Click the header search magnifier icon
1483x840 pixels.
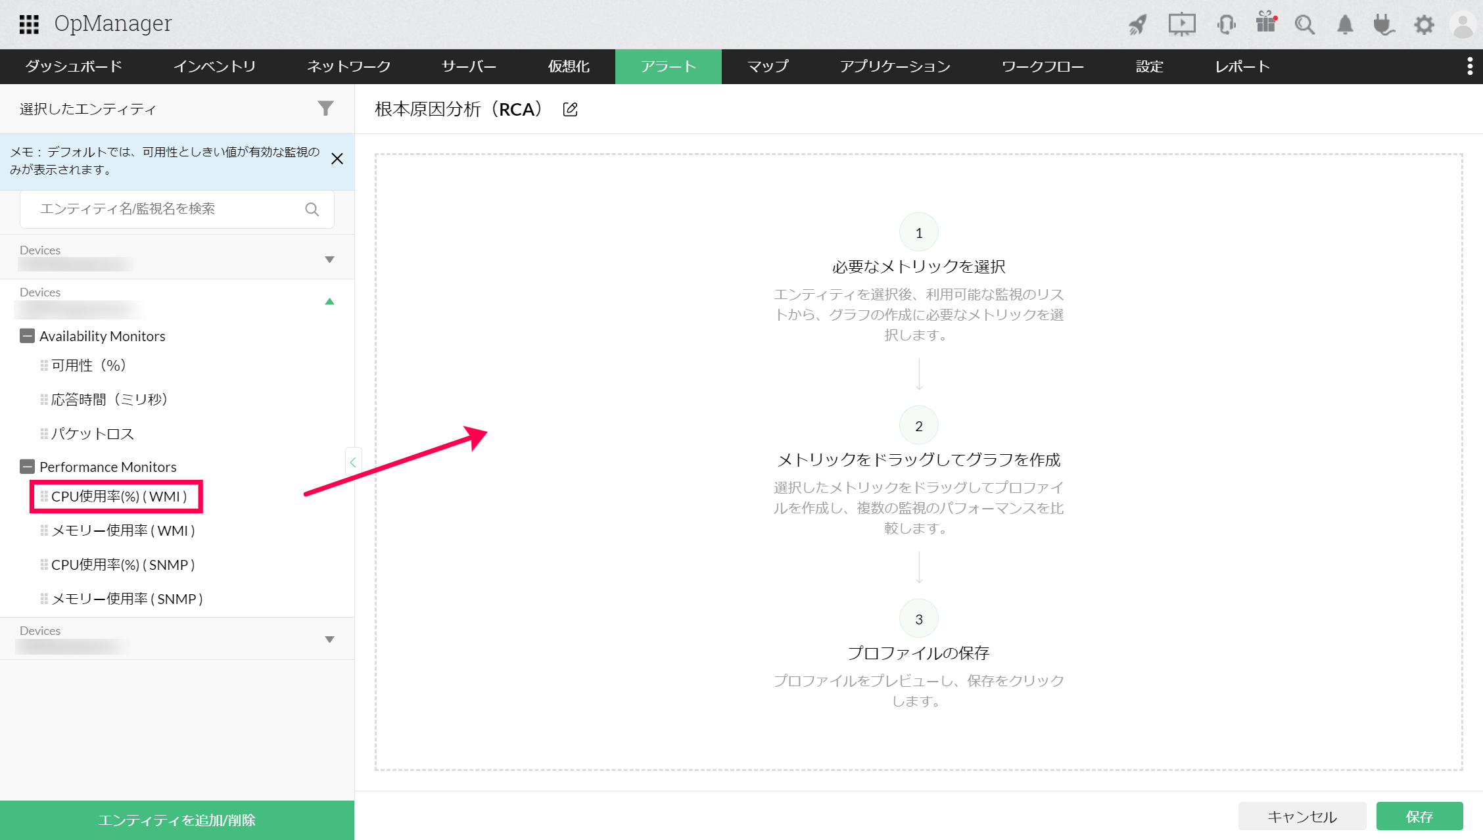pyautogui.click(x=1304, y=25)
